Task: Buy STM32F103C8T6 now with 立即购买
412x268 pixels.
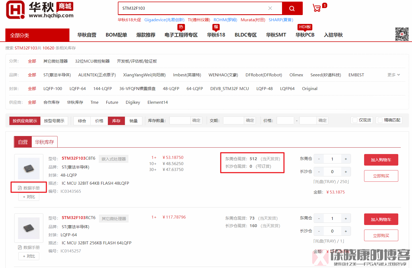Action: click(381, 176)
